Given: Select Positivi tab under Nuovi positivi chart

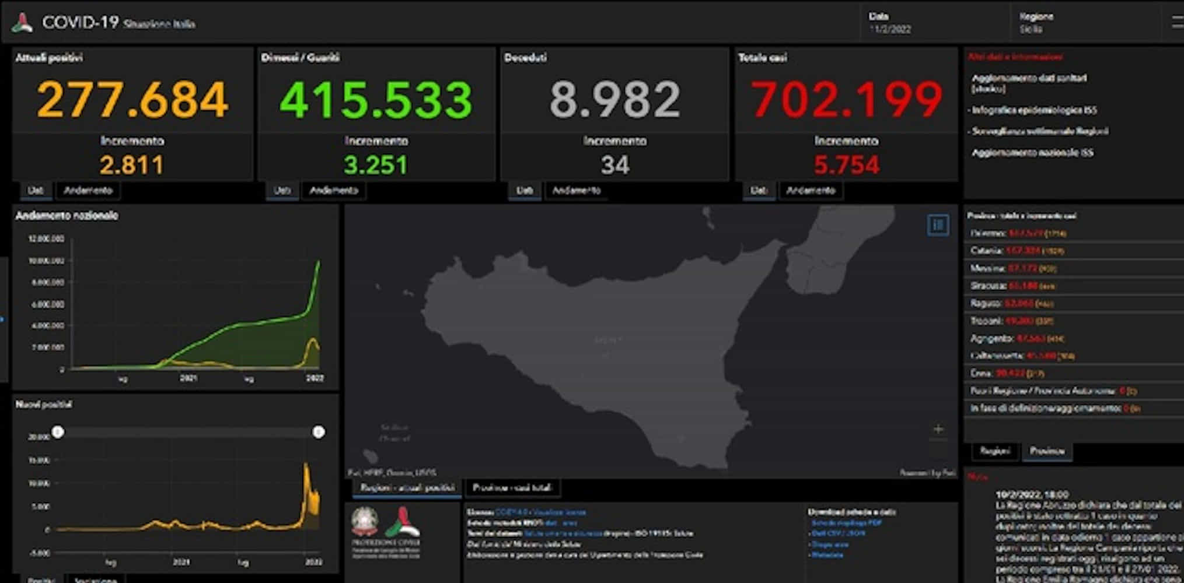Looking at the screenshot, I should 41,580.
